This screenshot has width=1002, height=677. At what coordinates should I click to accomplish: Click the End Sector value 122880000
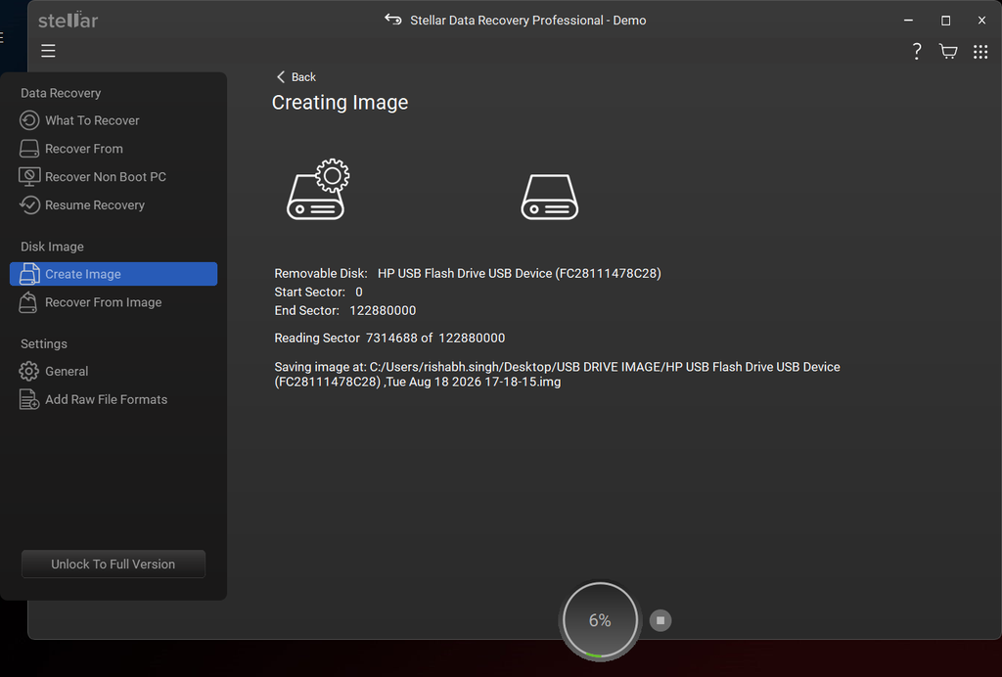[383, 310]
